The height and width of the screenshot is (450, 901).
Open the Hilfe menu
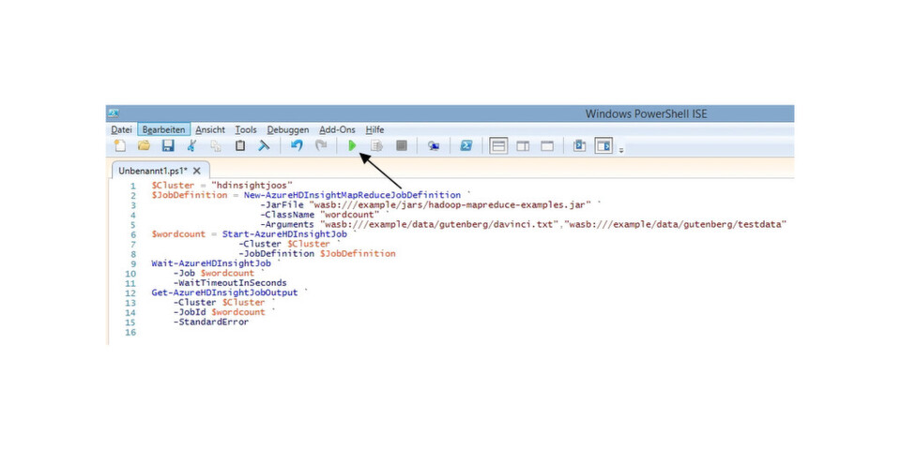(x=374, y=129)
